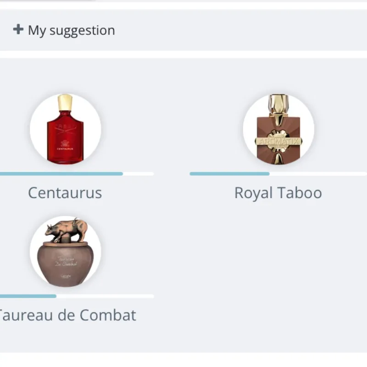Select the Taureau de Combat name label
Image resolution: width=367 pixels, height=367 pixels.
67,315
